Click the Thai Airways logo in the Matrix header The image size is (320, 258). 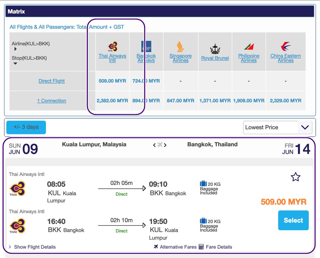point(113,47)
